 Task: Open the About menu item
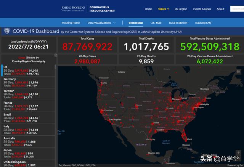coord(220,9)
